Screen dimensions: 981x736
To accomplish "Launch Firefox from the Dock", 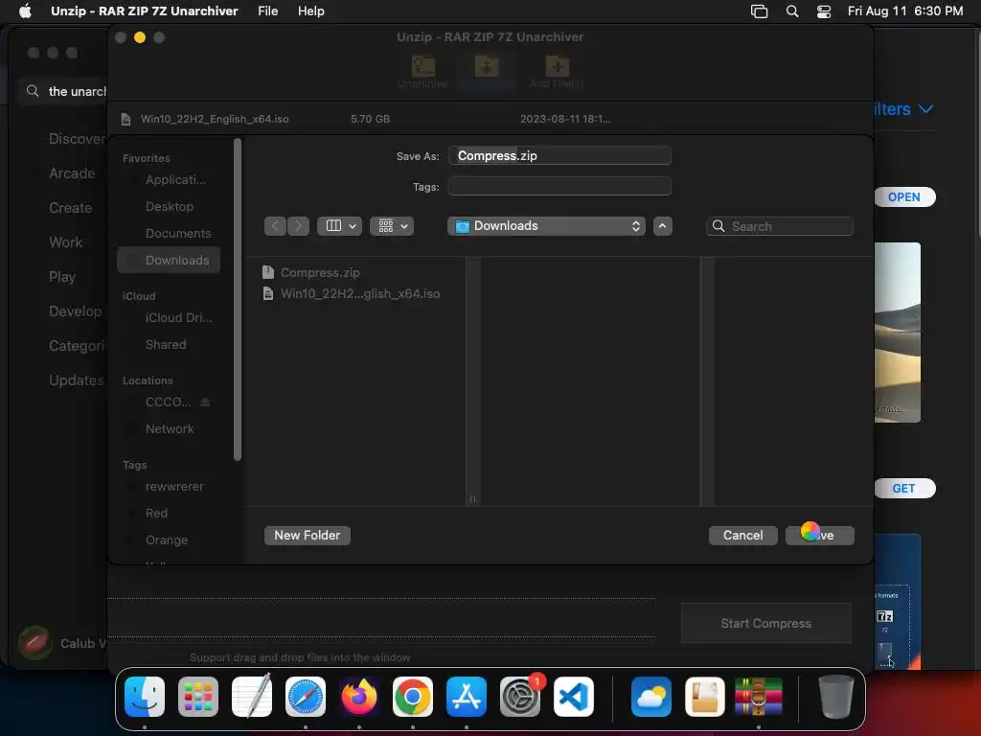I will [359, 697].
